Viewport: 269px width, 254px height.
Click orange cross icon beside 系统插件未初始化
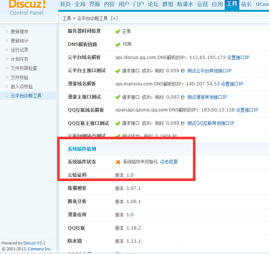[x=118, y=162]
